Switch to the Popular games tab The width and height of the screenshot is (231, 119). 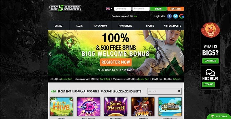click(80, 92)
